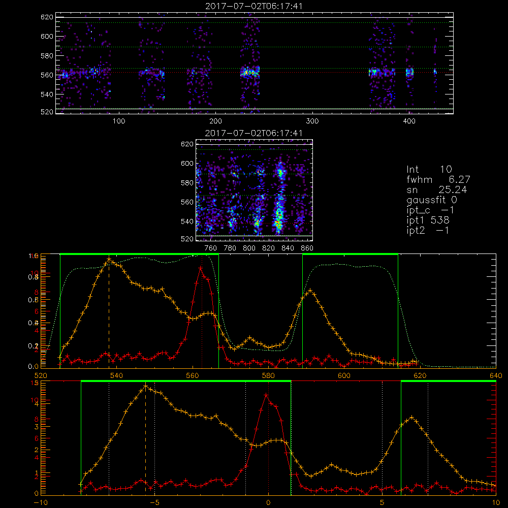Viewport: 508px width, 508px height.
Task: Click the orange dashed vertical line in the 520–640 plot
Action: tap(109, 312)
